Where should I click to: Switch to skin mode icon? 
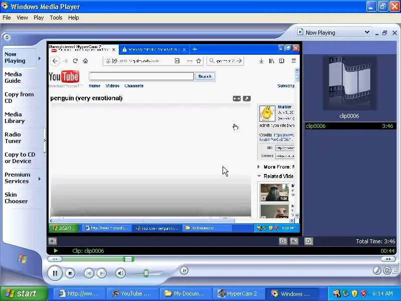387,270
